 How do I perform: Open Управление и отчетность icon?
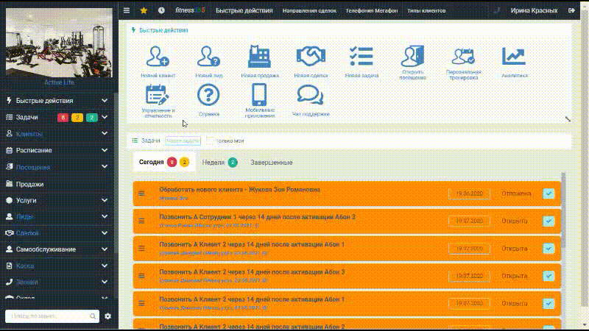pyautogui.click(x=158, y=95)
